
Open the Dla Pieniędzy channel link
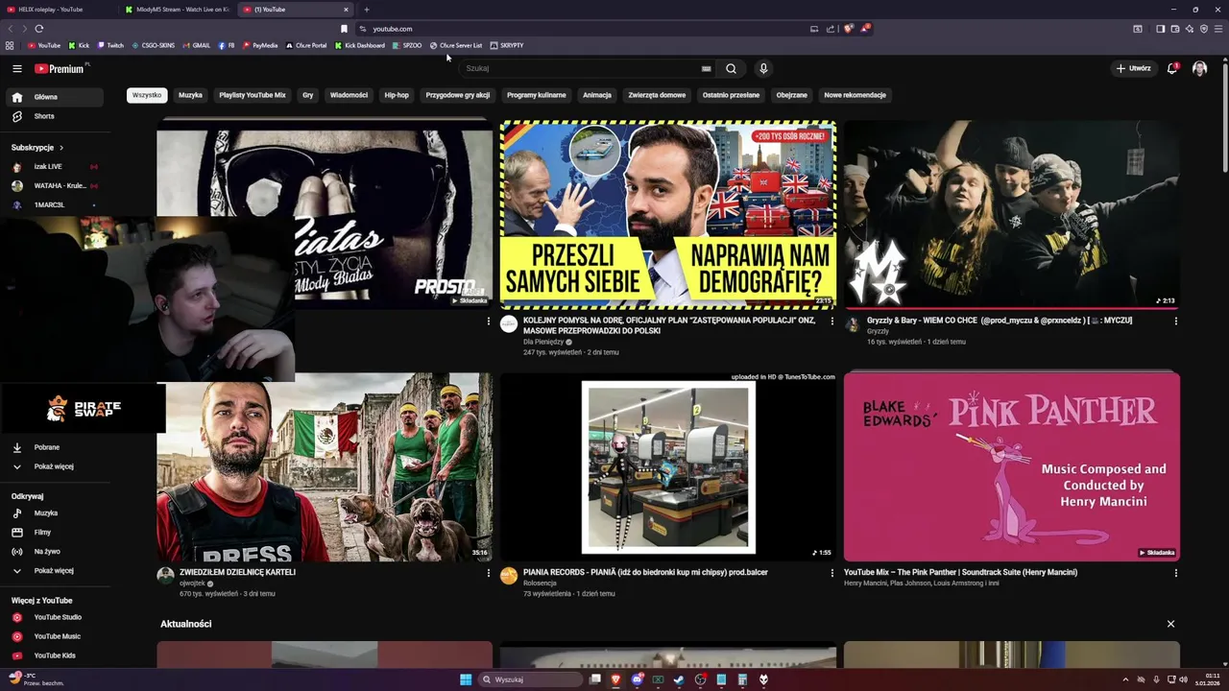pos(542,342)
